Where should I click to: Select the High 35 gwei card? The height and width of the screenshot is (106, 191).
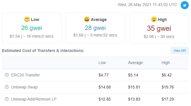[159, 28]
